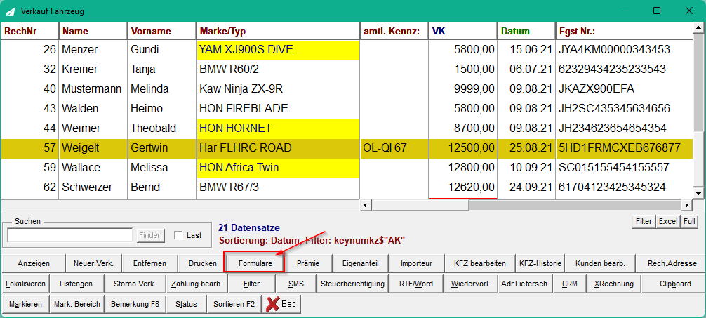Click Neuer Verk. button
This screenshot has height=318, width=706.
point(93,263)
